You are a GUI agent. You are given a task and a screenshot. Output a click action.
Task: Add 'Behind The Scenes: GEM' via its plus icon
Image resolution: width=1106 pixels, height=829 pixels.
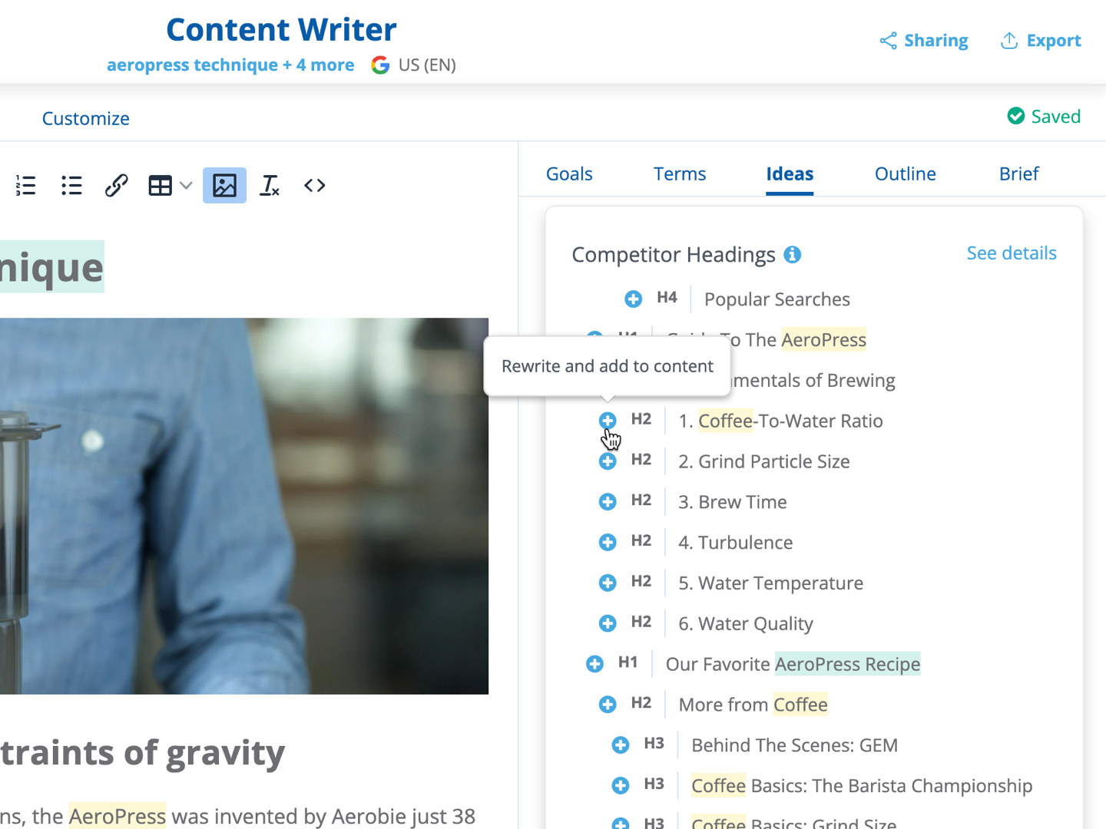point(621,745)
